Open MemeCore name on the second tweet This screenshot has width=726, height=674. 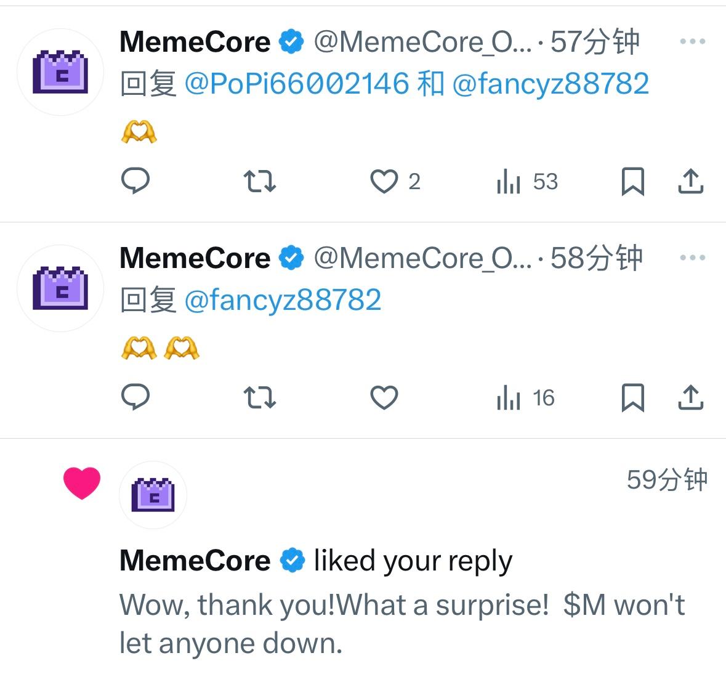pos(195,258)
